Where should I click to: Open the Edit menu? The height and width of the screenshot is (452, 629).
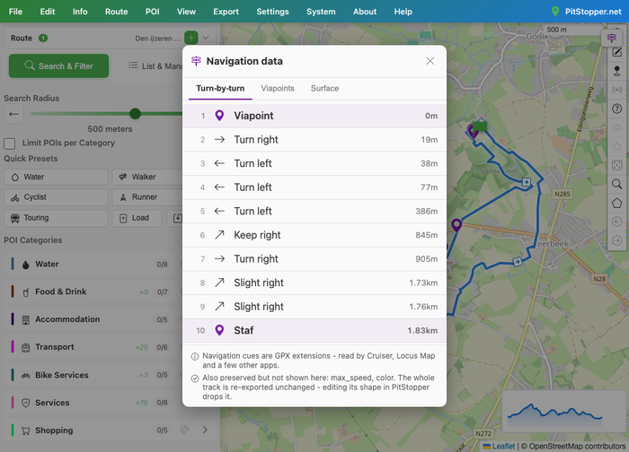point(48,12)
